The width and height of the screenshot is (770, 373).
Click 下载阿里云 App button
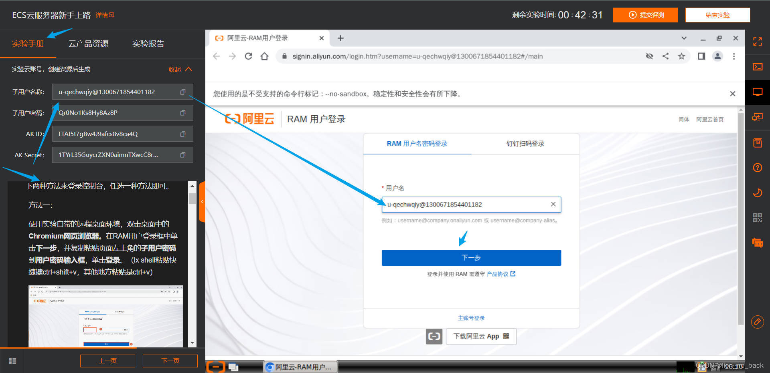[481, 336]
